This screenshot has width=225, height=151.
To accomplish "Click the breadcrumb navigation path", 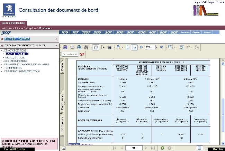I will point(26,28).
